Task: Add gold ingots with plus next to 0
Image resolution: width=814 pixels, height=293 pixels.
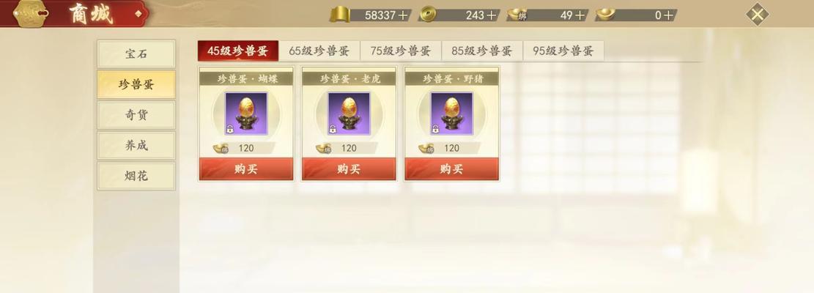Action: pos(668,15)
